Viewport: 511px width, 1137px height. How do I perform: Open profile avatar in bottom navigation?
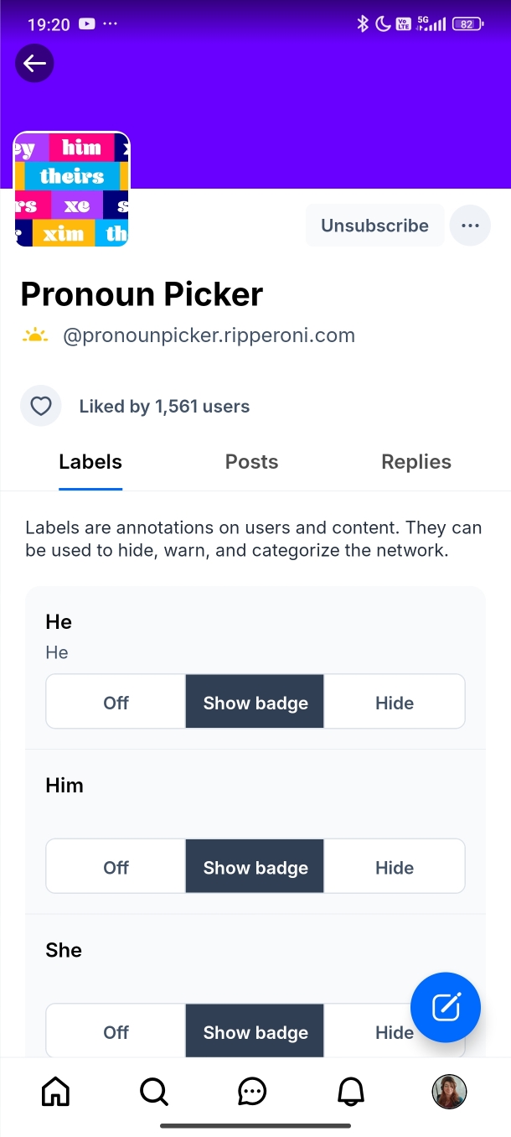tap(449, 1091)
